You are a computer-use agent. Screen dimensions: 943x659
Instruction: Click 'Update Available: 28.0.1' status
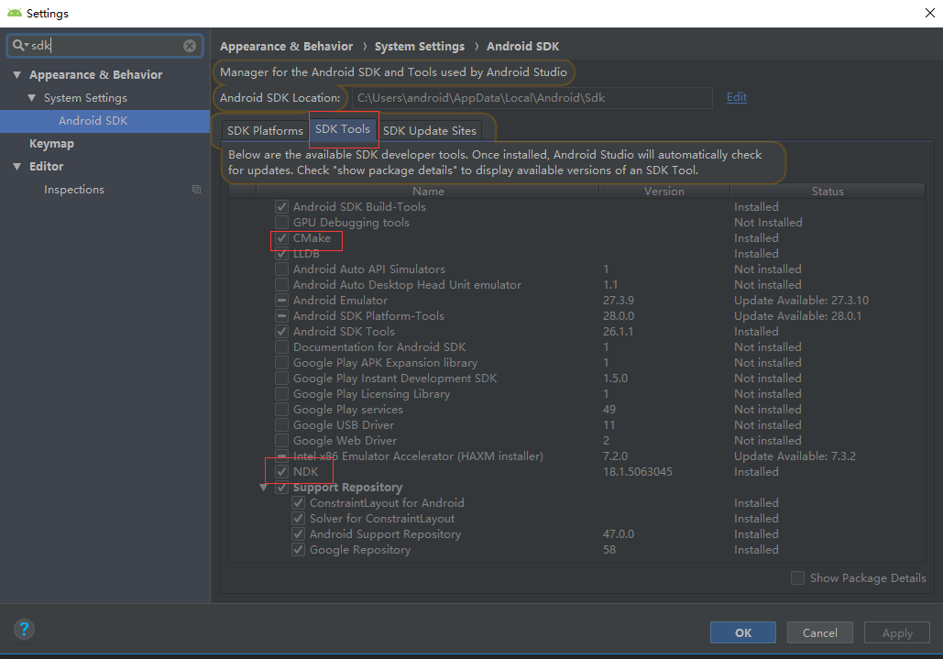coord(797,315)
